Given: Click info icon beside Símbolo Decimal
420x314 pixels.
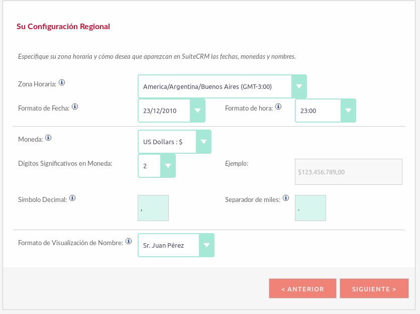Looking at the screenshot, I should click(72, 198).
